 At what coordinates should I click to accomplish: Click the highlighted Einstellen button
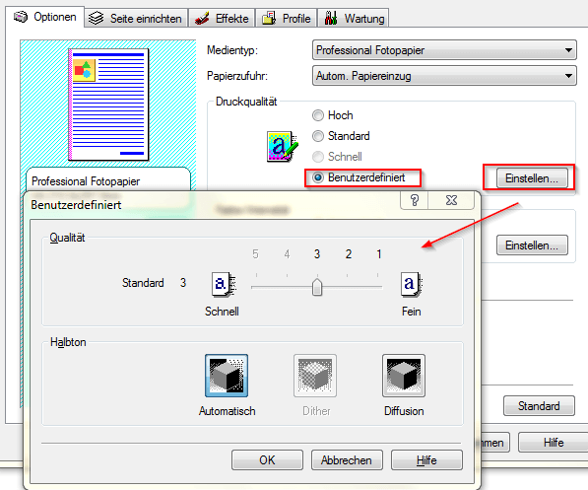[x=532, y=178]
